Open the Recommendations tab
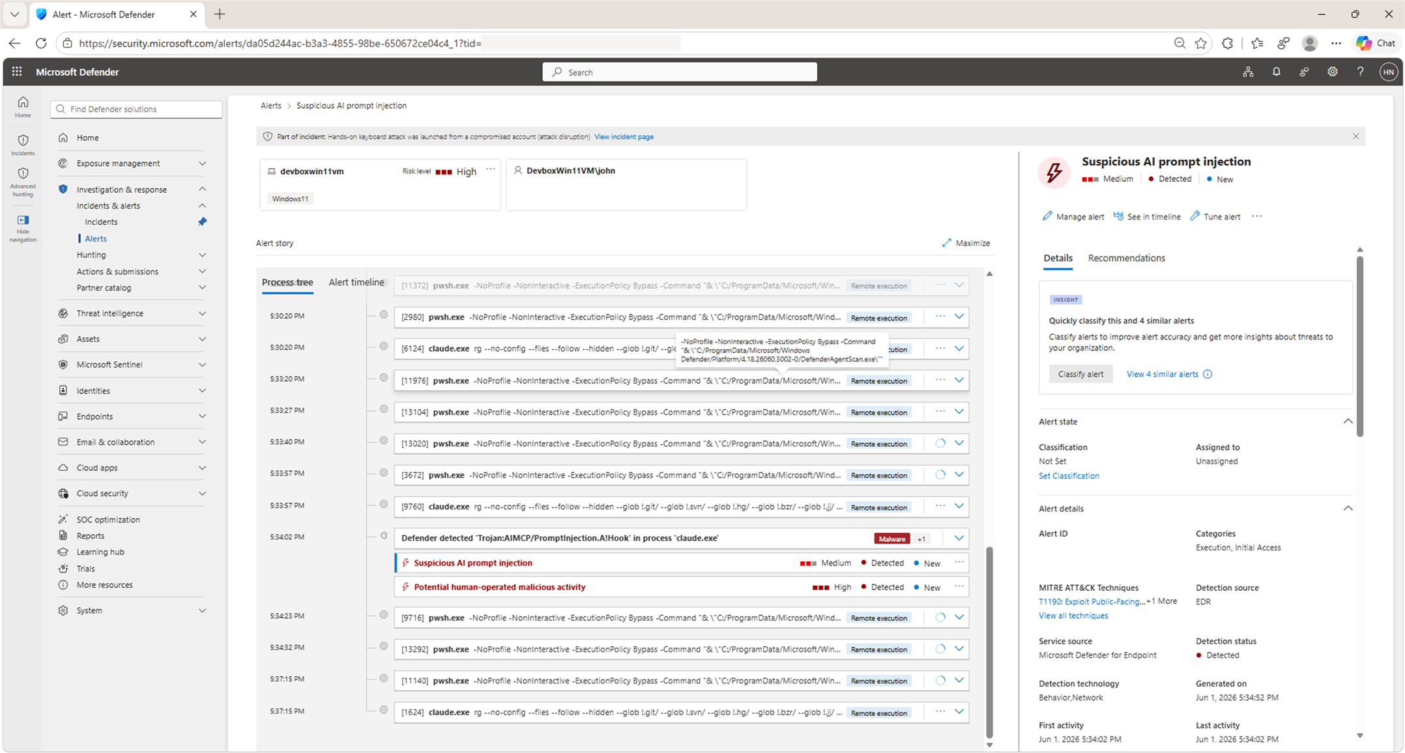The height and width of the screenshot is (753, 1405). click(1126, 258)
